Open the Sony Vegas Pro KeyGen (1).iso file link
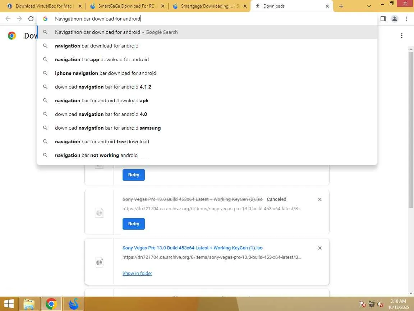414x311 pixels. [x=193, y=248]
